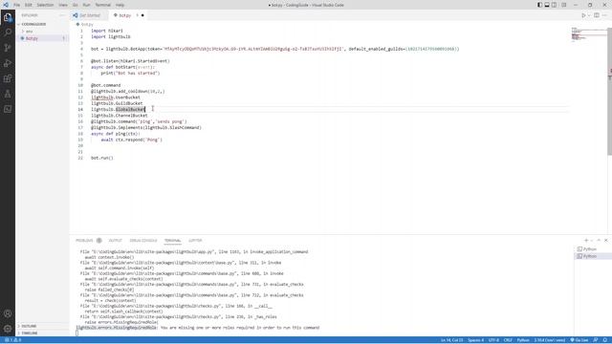Expand the Timeline section
Viewport: 612px width, 344px height.
pyautogui.click(x=30, y=333)
